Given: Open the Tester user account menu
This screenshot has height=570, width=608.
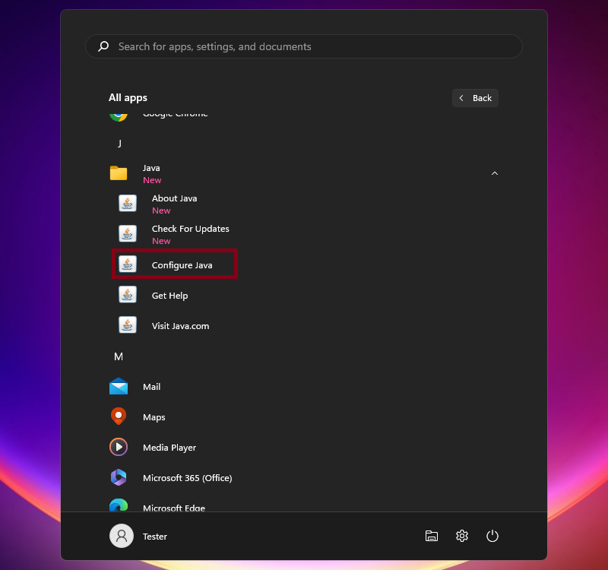Looking at the screenshot, I should point(138,537).
